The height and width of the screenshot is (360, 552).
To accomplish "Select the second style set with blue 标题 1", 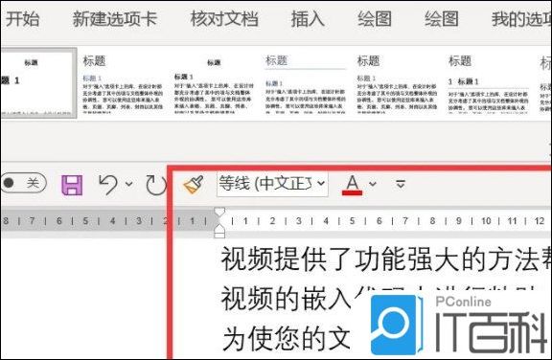I will point(123,83).
